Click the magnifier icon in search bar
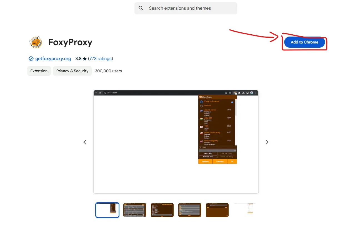This screenshot has width=360, height=226. click(x=141, y=8)
